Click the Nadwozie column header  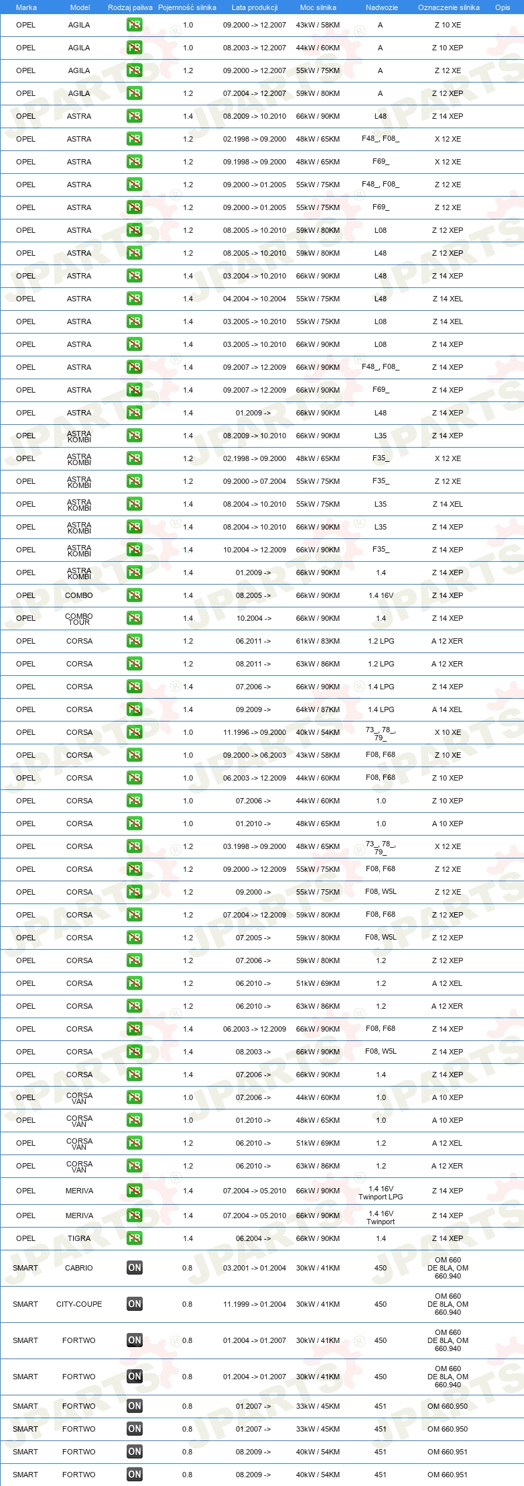[x=382, y=7]
